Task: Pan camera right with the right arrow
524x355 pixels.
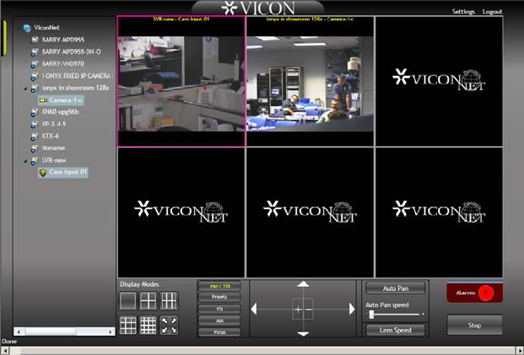Action: click(x=352, y=309)
